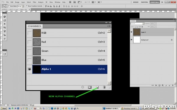Screen dimensions: 177x110
Task: Select the Alpha 1 channel
Action: click(70, 69)
